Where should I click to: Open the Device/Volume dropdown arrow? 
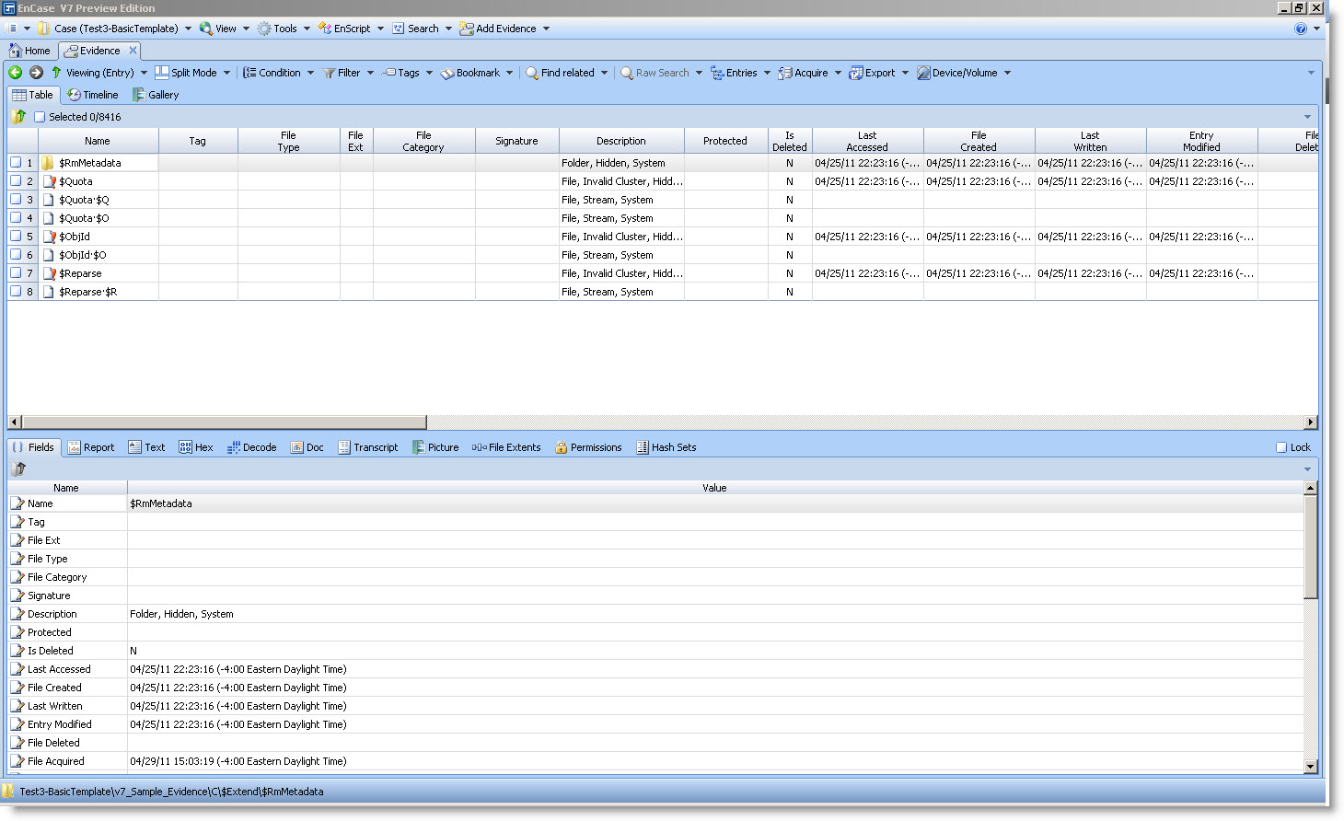[x=1007, y=73]
